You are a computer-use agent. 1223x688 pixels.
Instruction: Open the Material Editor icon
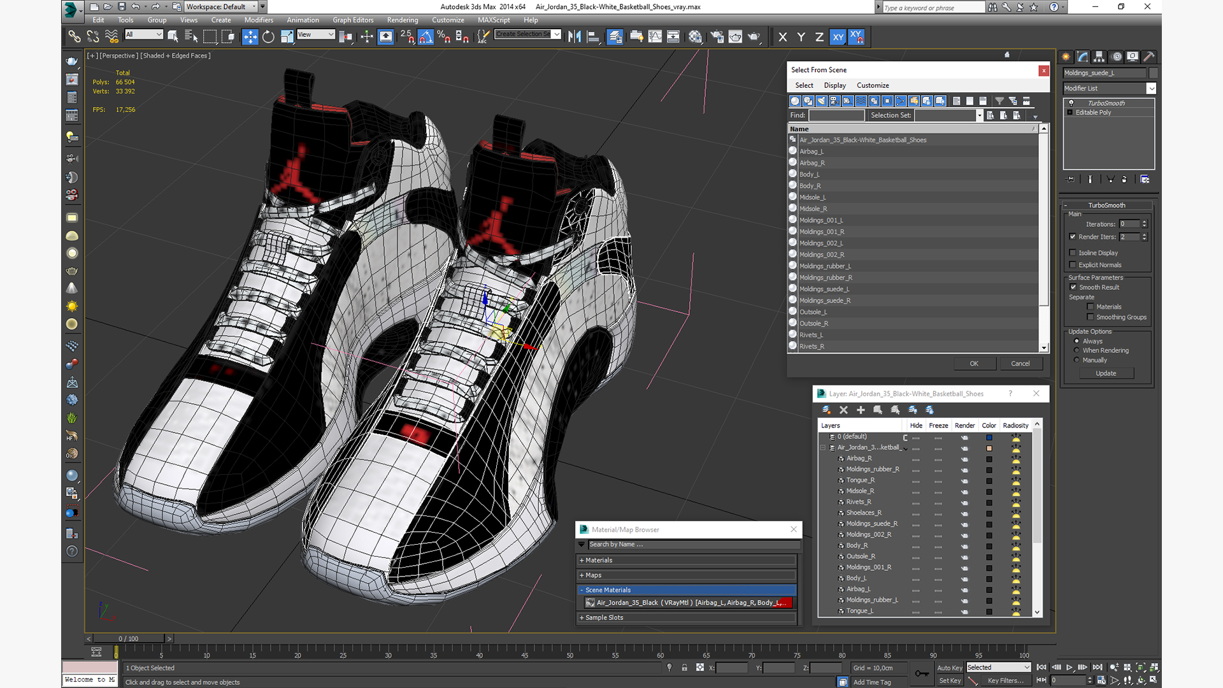pyautogui.click(x=695, y=37)
